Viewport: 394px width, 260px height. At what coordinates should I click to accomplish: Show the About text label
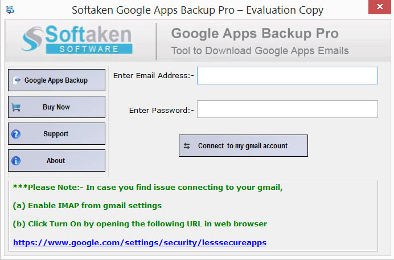click(56, 161)
